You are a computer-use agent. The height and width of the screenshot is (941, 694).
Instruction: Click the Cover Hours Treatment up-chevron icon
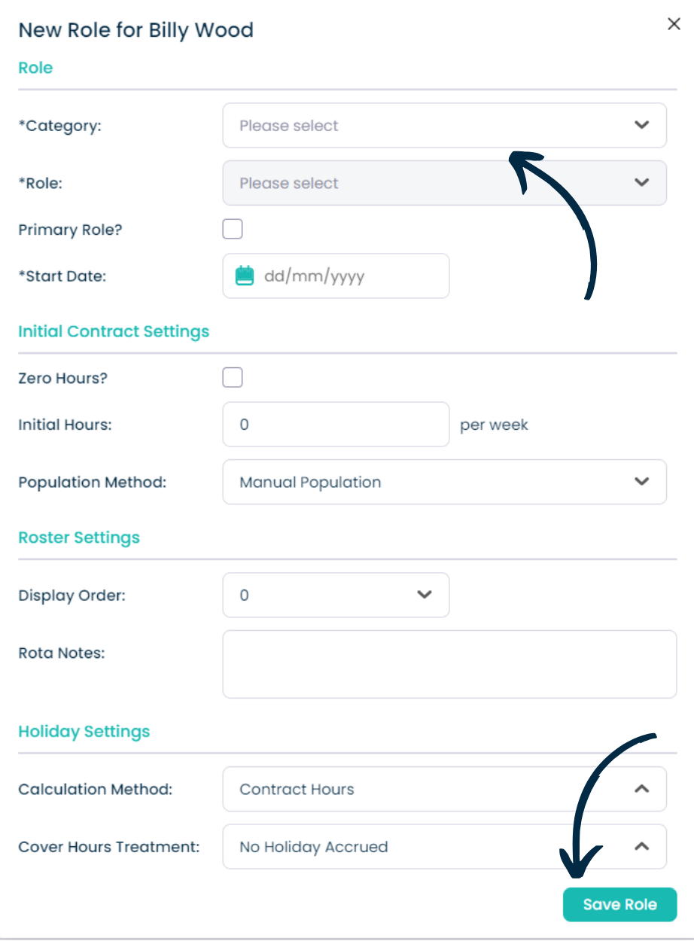tap(641, 846)
